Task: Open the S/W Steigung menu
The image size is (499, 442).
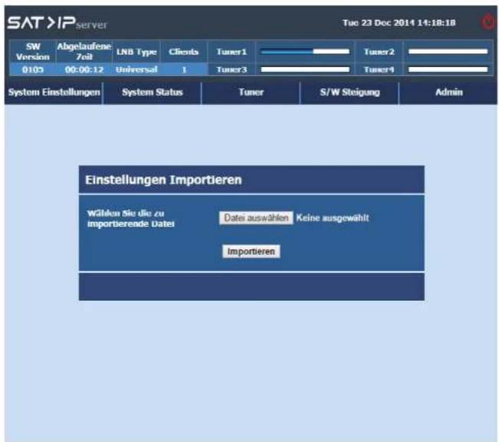Action: (350, 92)
